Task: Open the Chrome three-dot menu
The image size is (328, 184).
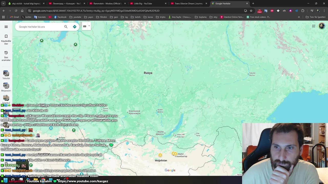Action: [x=324, y=11]
